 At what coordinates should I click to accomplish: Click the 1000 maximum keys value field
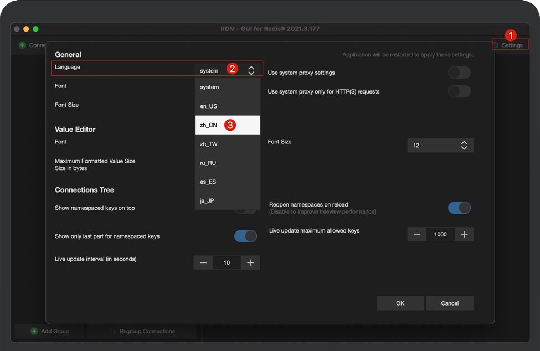pos(440,234)
